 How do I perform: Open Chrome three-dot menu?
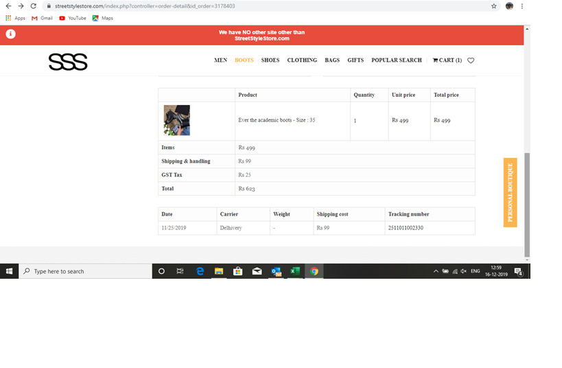tap(522, 6)
